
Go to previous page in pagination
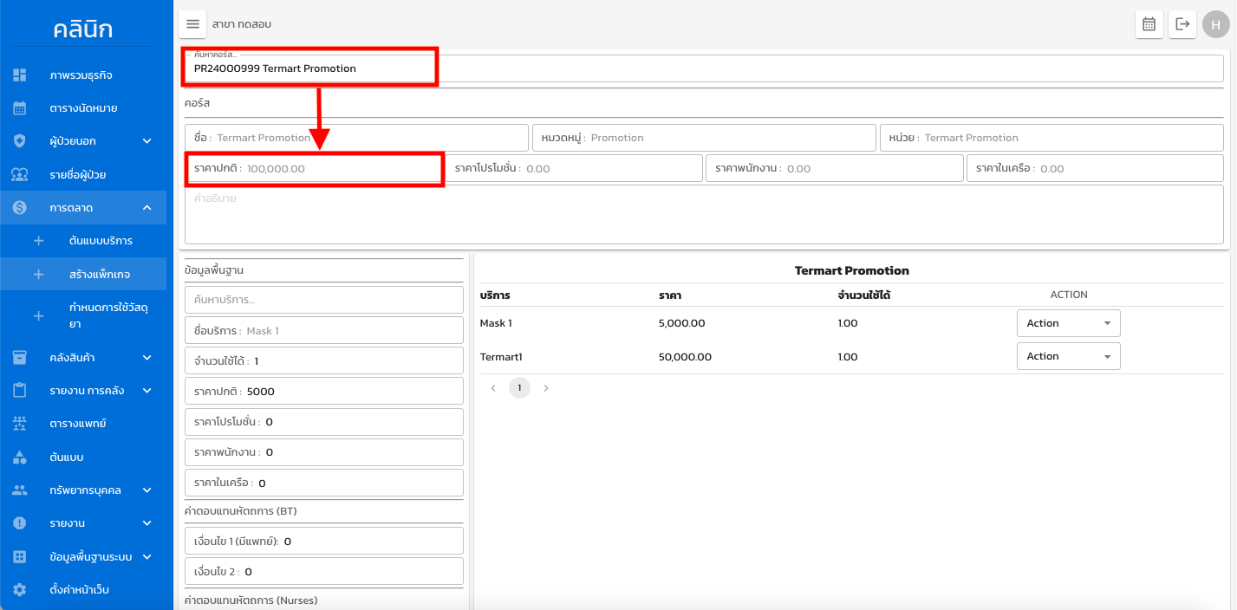493,388
